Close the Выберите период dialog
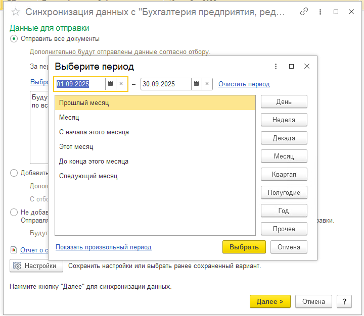The height and width of the screenshot is (316, 364). point(307,66)
